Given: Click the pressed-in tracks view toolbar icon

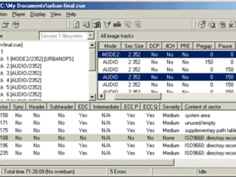Looking at the screenshot, I should [x=97, y=24].
